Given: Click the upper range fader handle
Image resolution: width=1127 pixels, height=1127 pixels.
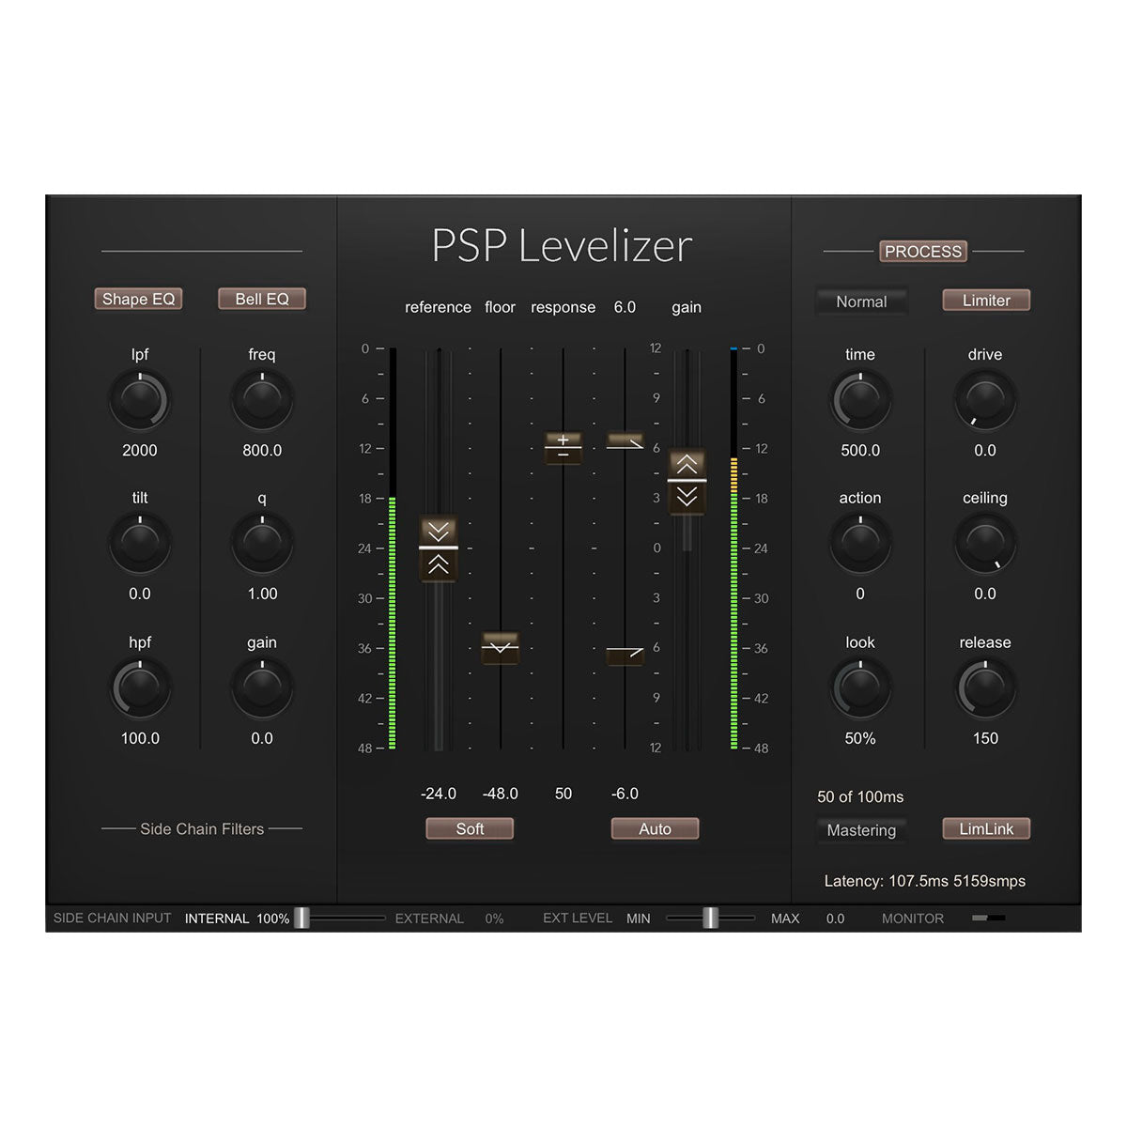Looking at the screenshot, I should tap(625, 440).
